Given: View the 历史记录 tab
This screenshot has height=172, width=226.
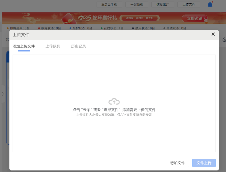Looking at the screenshot, I should 78,46.
